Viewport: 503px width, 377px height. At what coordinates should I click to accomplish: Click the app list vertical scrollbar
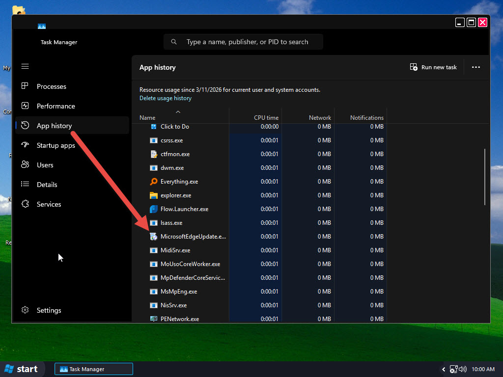click(x=485, y=177)
